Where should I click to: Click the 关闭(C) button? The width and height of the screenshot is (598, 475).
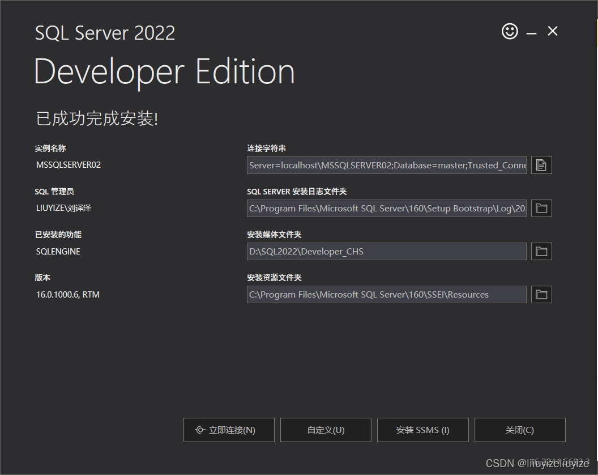(x=520, y=430)
